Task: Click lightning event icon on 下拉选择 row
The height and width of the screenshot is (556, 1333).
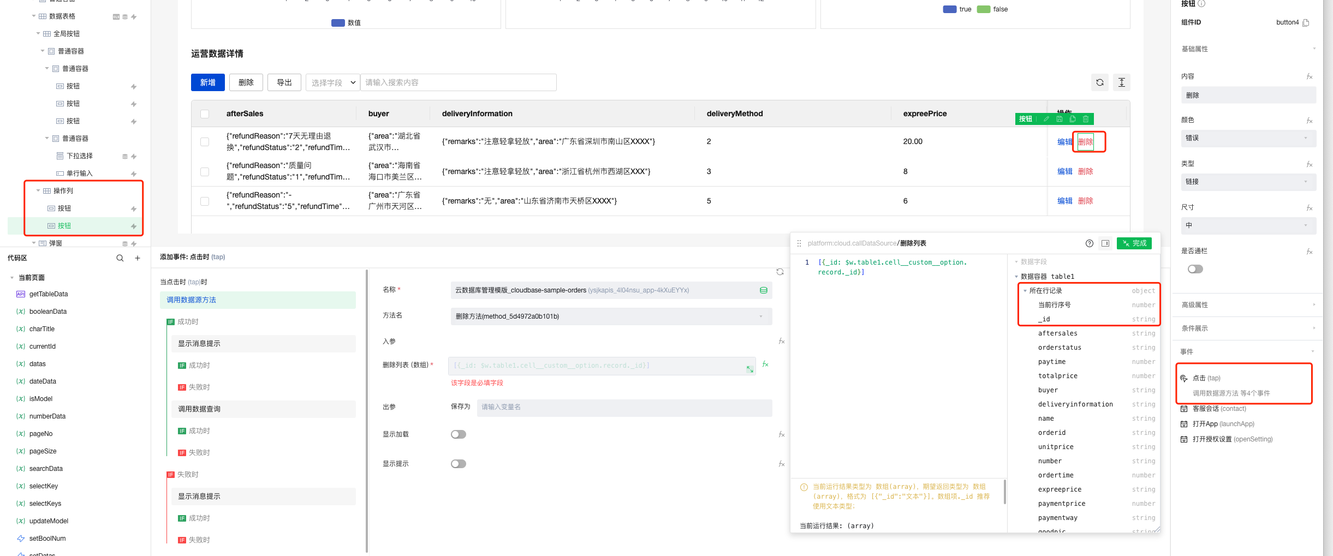Action: tap(134, 156)
